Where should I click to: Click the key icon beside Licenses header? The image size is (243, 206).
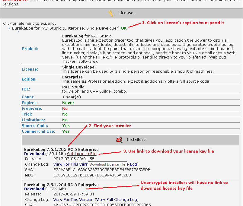click(111, 13)
